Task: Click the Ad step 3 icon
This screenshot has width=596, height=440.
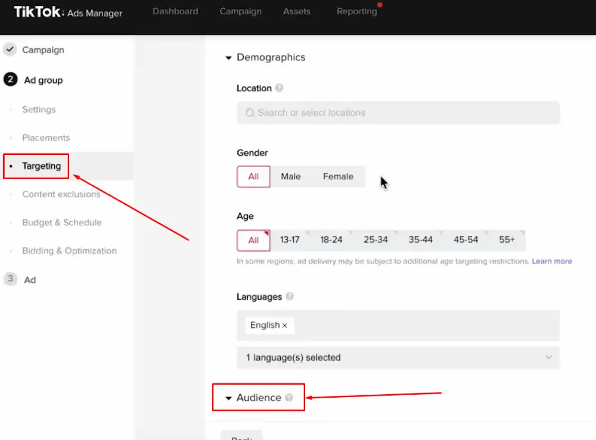Action: pyautogui.click(x=10, y=279)
